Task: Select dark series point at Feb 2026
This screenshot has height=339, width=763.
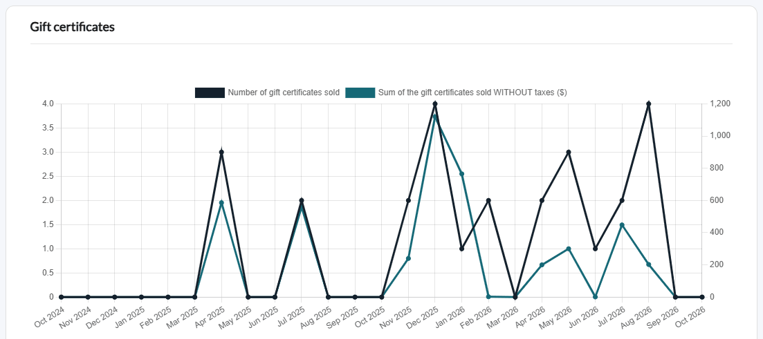Action: tap(488, 200)
